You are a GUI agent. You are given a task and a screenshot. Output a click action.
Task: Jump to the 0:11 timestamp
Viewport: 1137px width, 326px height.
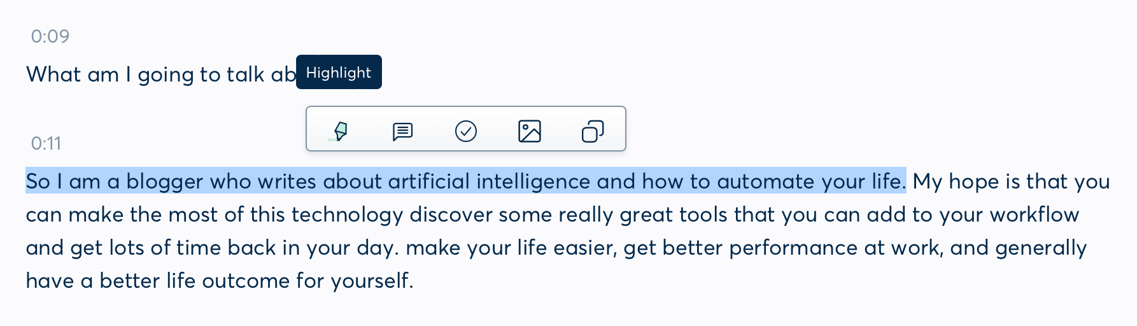tap(46, 143)
